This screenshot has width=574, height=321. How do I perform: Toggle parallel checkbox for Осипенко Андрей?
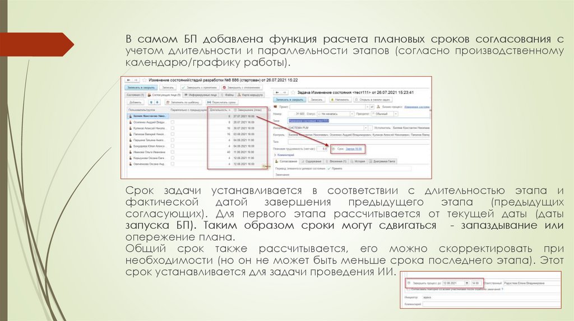[173, 122]
